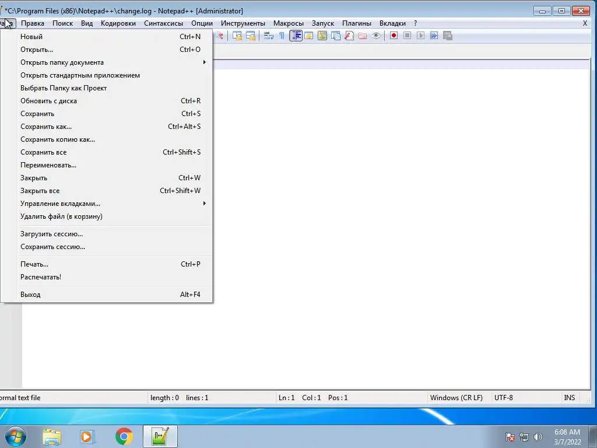597x448 pixels.
Task: Open Windows Media Player taskbar icon
Action: pos(87,436)
